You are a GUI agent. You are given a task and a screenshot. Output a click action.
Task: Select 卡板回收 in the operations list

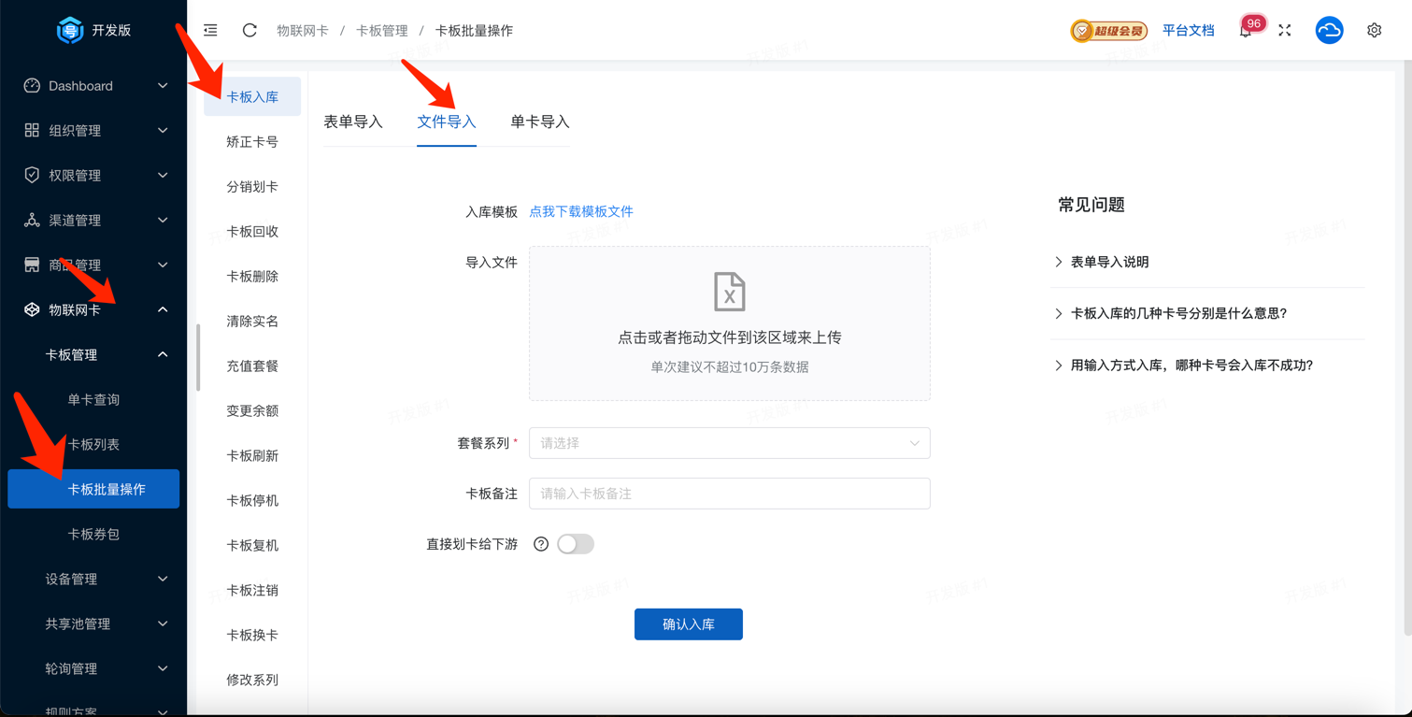pyautogui.click(x=252, y=231)
